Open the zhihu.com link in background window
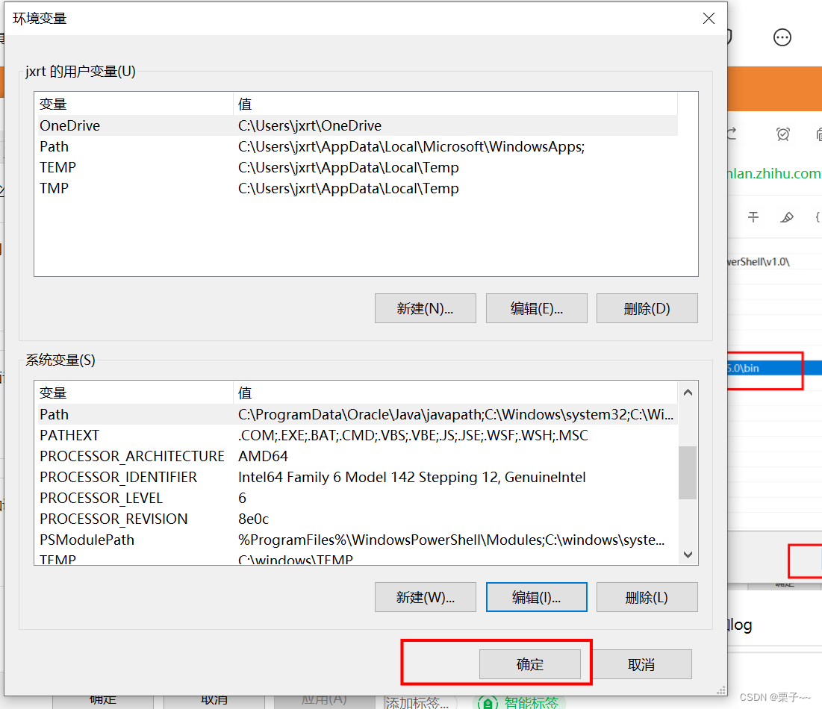The width and height of the screenshot is (822, 709). coord(773,173)
